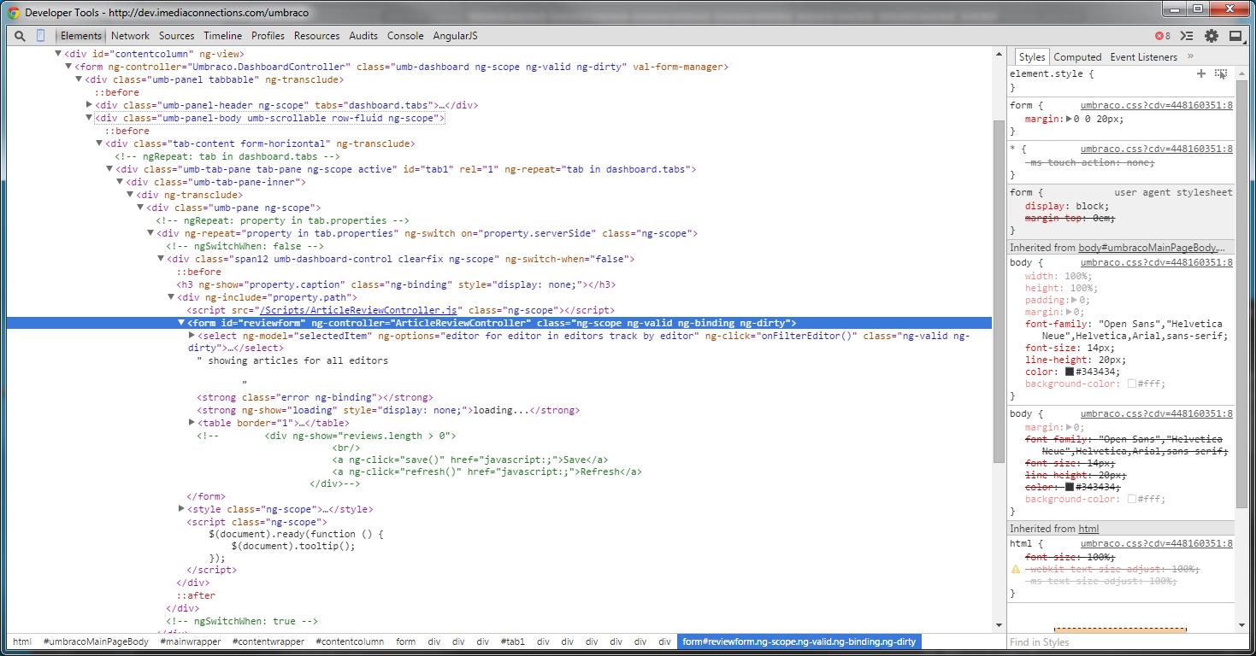Open umbraco.css link for asterisk rule
The height and width of the screenshot is (656, 1256).
click(x=1156, y=149)
